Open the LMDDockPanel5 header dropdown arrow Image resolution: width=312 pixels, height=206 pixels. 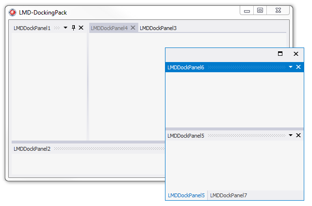point(291,135)
